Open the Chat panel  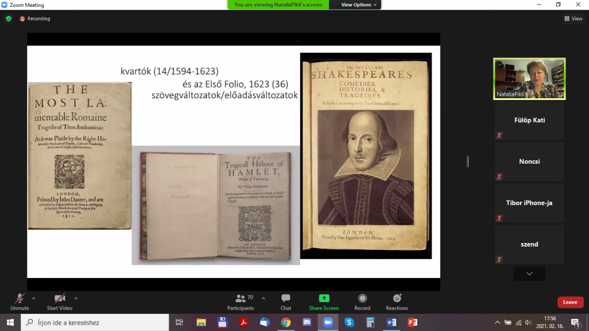pos(285,302)
